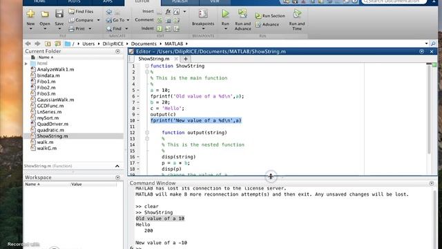Click the Save disk icon
The height and width of the screenshot is (249, 442).
pos(59,14)
